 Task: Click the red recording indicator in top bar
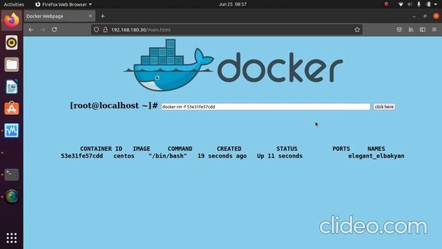[387, 4]
